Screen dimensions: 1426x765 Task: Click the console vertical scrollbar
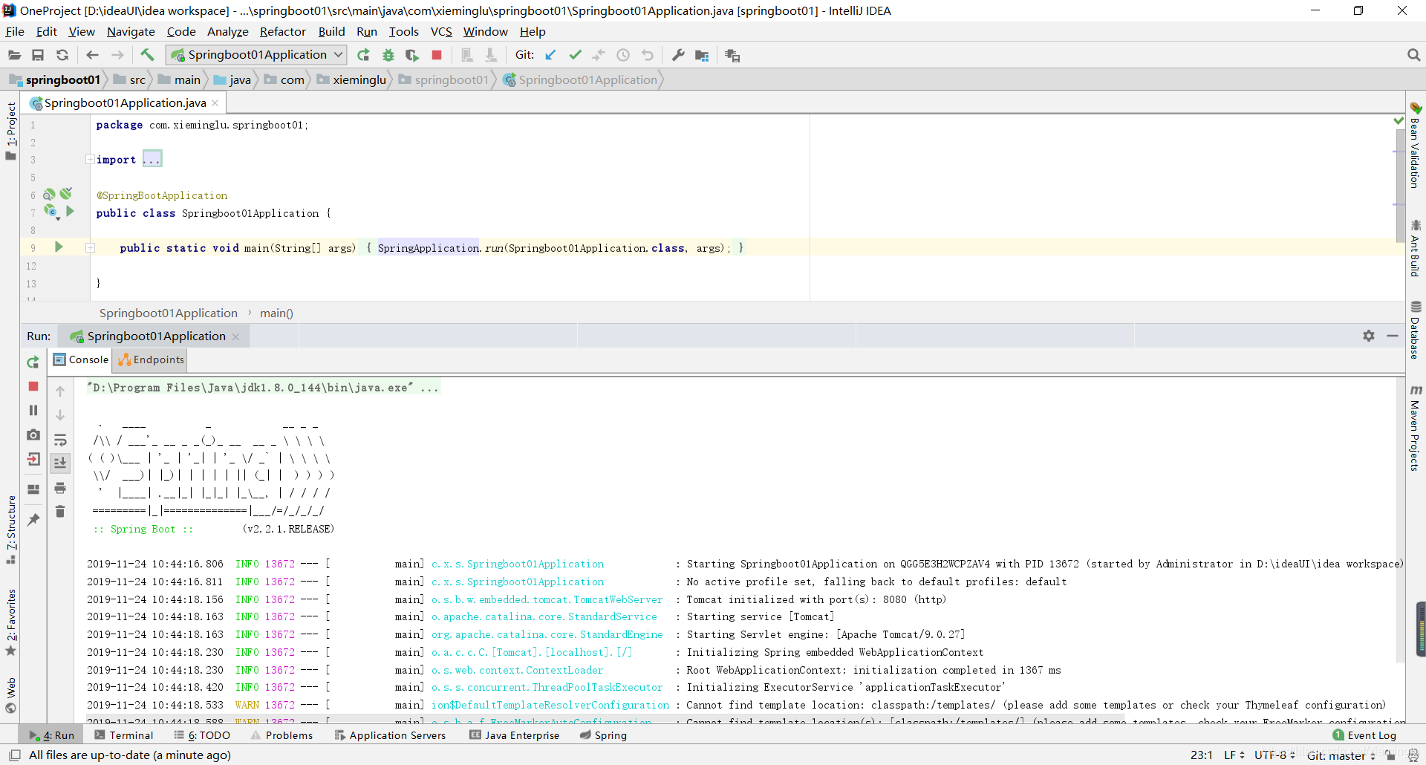pyautogui.click(x=1400, y=520)
